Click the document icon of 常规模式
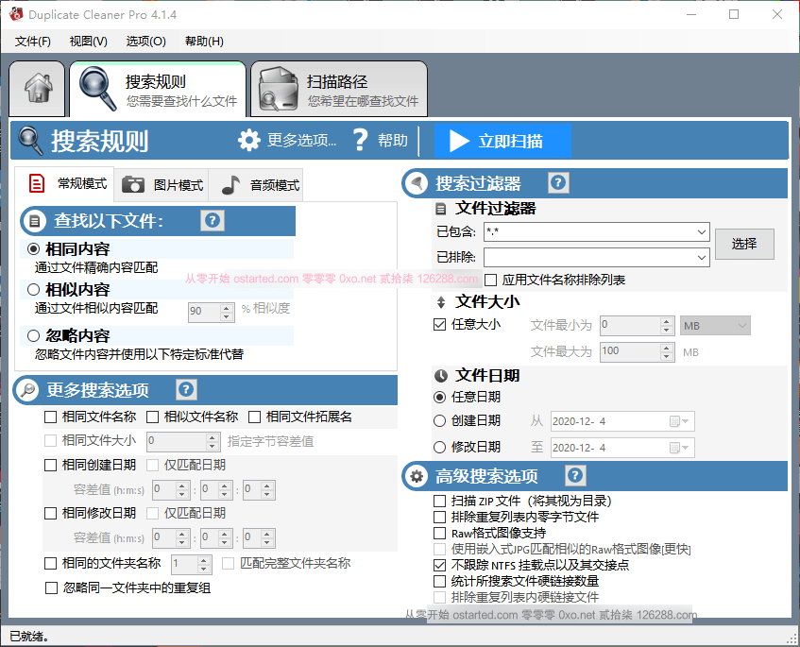 pyautogui.click(x=37, y=183)
